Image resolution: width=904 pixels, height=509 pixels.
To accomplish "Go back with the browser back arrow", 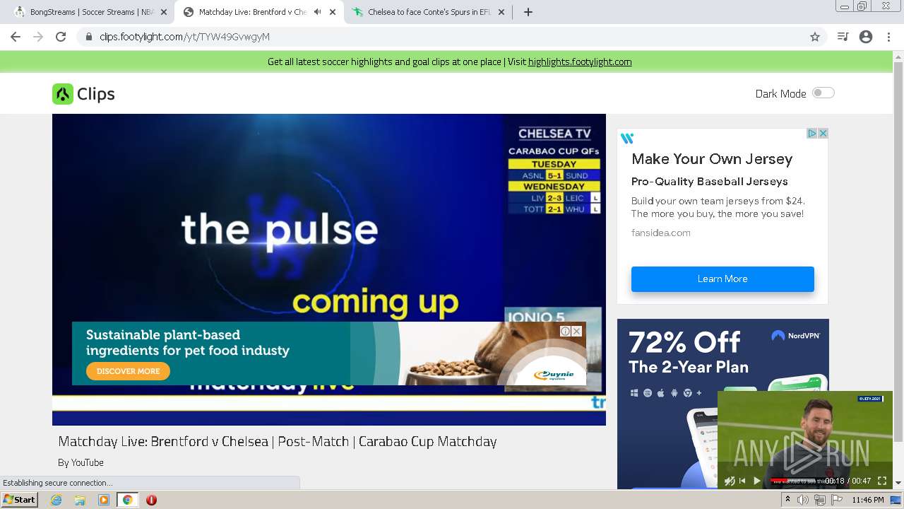I will click(x=16, y=37).
